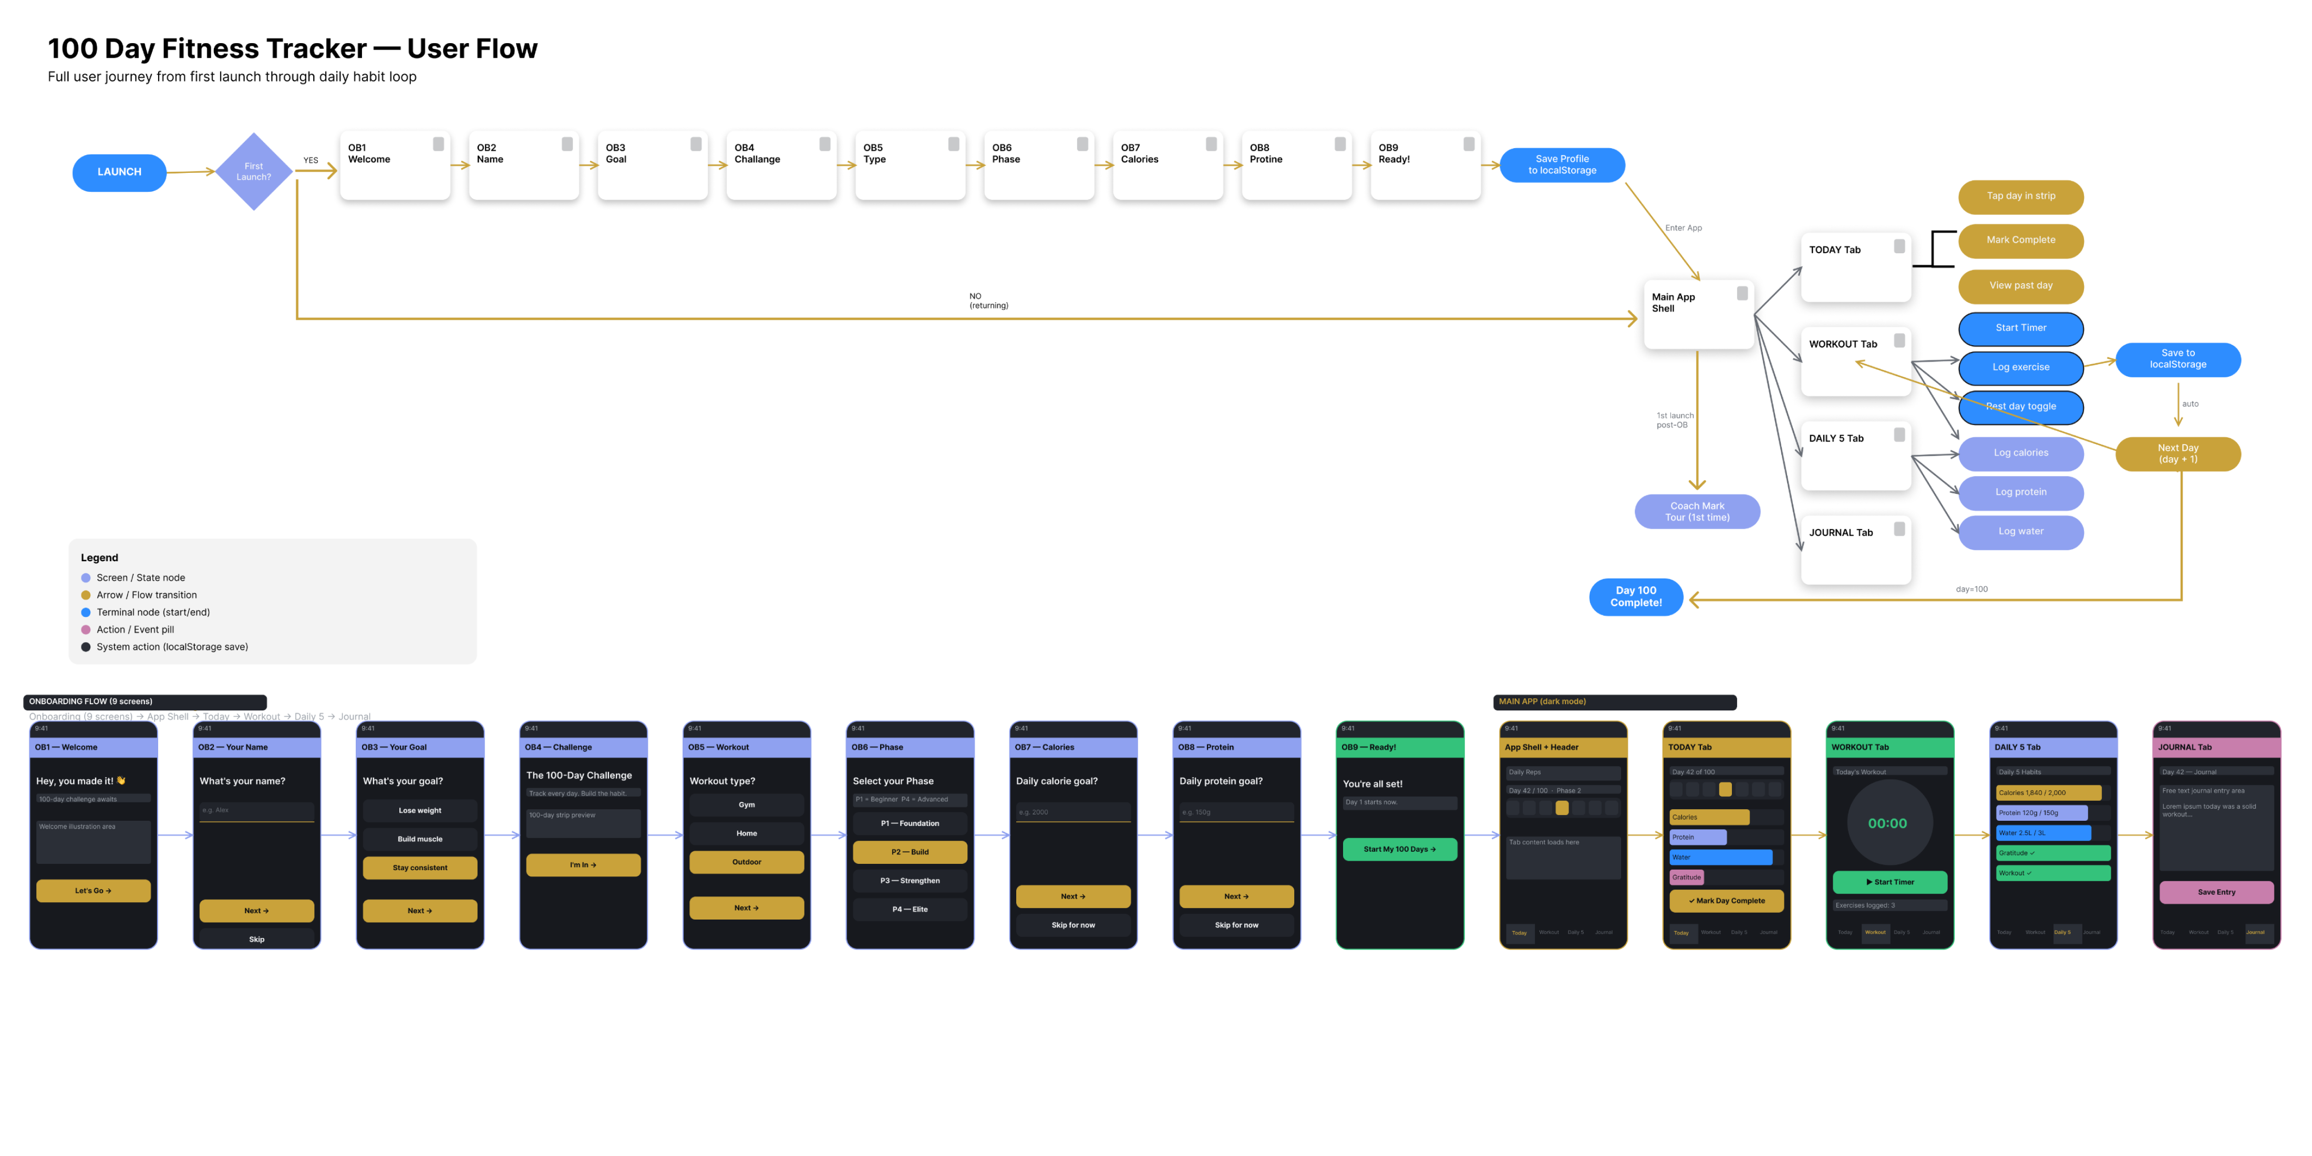This screenshot has height=1156, width=2312.
Task: Click the Save to localStorage pill near Log exercise
Action: 2178,359
